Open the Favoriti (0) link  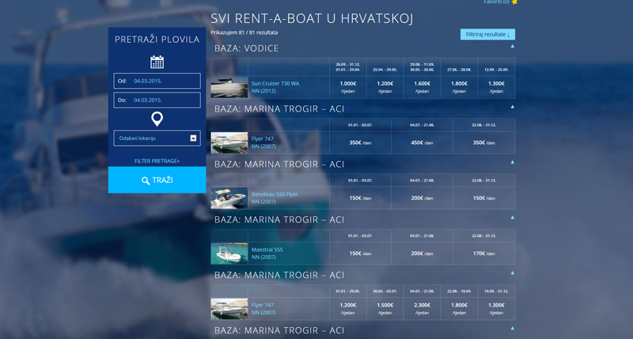tap(497, 2)
